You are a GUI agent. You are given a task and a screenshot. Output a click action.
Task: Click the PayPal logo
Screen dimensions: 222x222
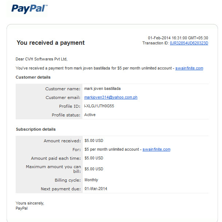(x=30, y=9)
